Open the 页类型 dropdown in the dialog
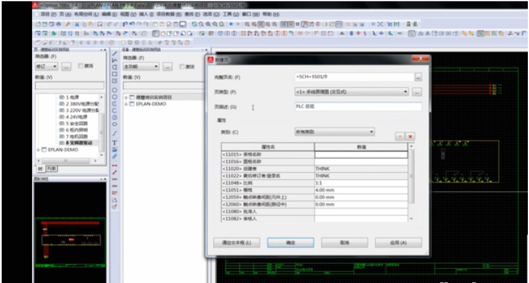529x283 pixels. click(405, 92)
